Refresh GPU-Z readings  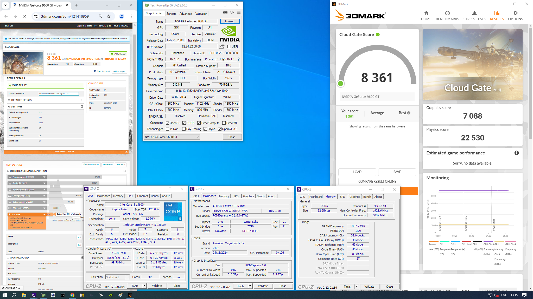pos(232,12)
